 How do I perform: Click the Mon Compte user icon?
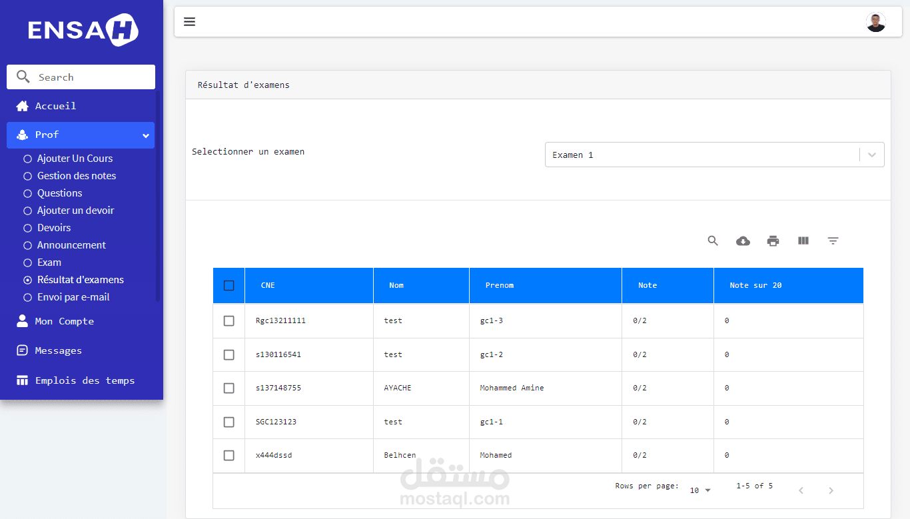point(23,321)
